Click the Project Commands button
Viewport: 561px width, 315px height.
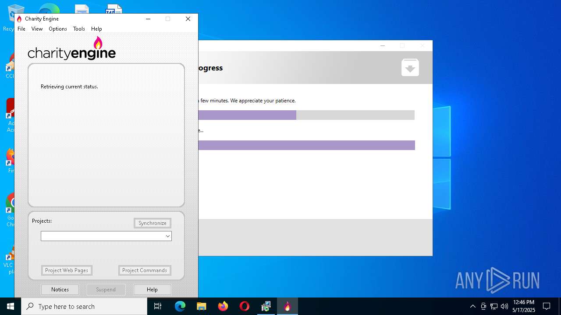pos(145,270)
